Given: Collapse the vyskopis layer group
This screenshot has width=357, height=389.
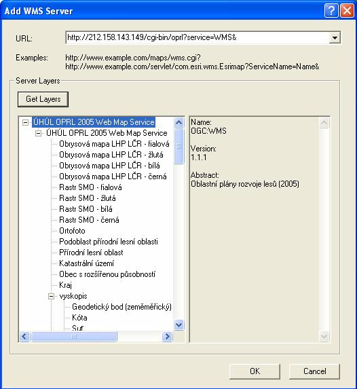Looking at the screenshot, I should coord(51,296).
